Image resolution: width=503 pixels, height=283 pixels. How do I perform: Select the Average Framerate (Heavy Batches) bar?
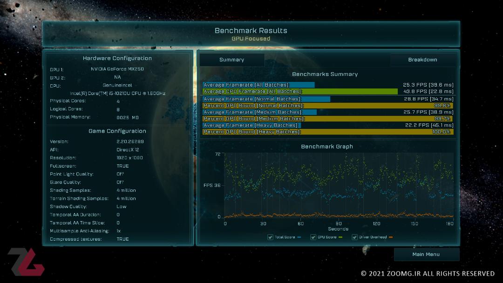[x=252, y=125]
